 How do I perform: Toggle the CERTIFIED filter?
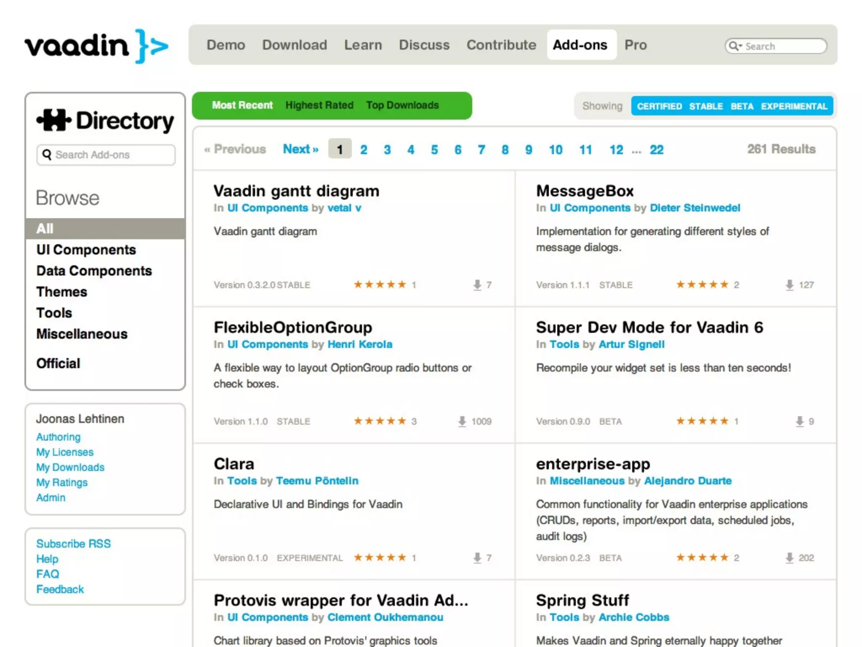pyautogui.click(x=659, y=106)
